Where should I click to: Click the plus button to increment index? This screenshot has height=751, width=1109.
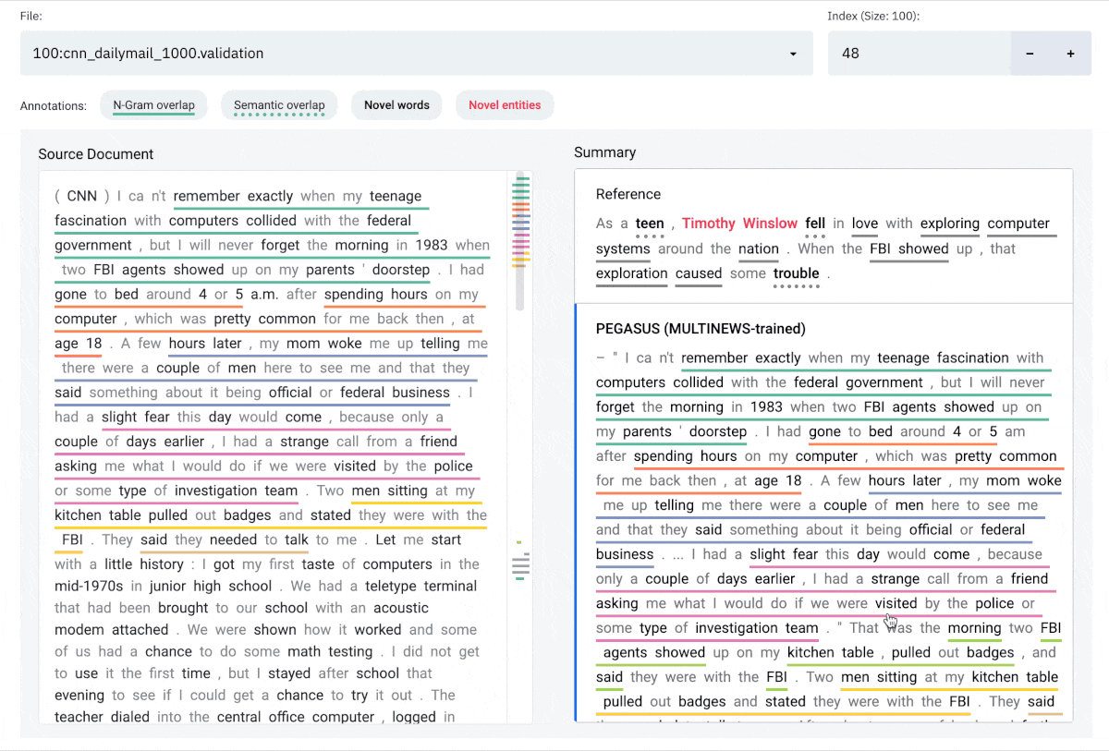pyautogui.click(x=1070, y=54)
